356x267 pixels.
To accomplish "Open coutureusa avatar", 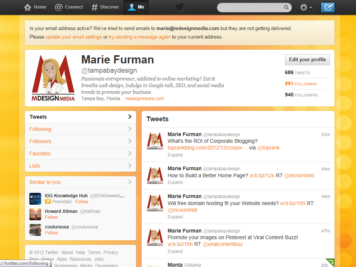I will point(35,230).
